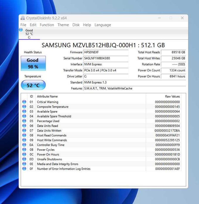Click the Temperature label above 52 °C
Screen dimensions: 199x204
[33, 76]
